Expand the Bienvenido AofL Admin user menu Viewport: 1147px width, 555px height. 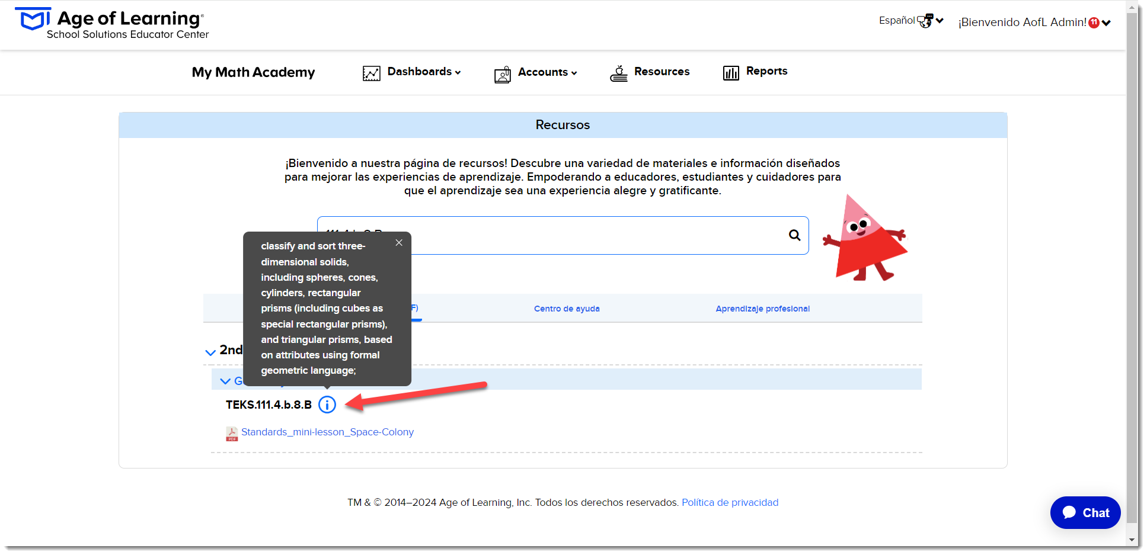click(x=1034, y=23)
